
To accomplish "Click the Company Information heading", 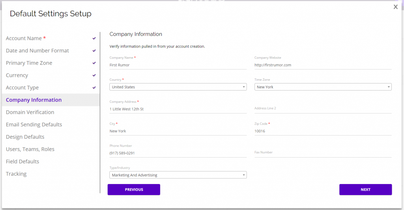I will [136, 34].
